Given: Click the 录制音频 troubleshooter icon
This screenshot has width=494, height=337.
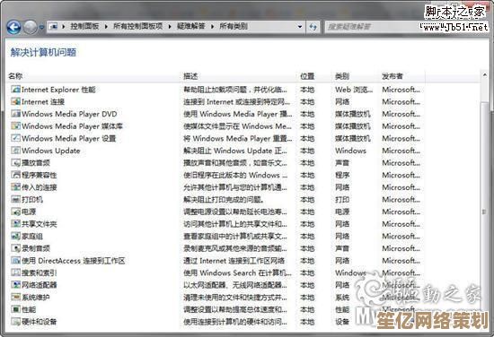Looking at the screenshot, I should (x=15, y=248).
